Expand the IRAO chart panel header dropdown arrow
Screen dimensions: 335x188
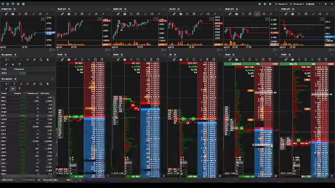tap(276, 9)
